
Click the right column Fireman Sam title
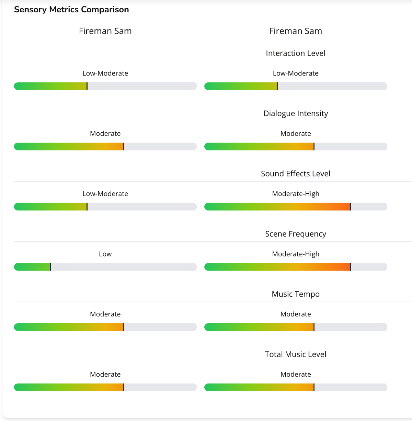pos(296,31)
